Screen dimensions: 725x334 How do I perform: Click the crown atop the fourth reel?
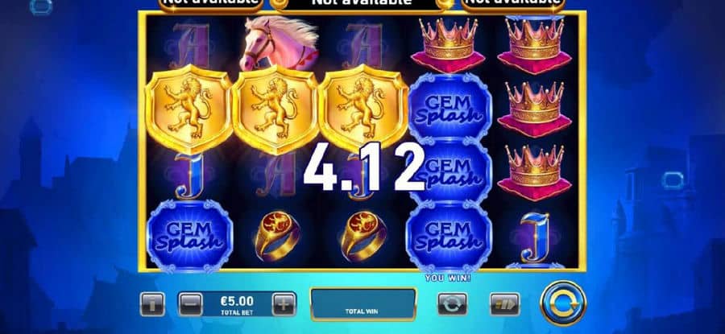click(x=448, y=45)
